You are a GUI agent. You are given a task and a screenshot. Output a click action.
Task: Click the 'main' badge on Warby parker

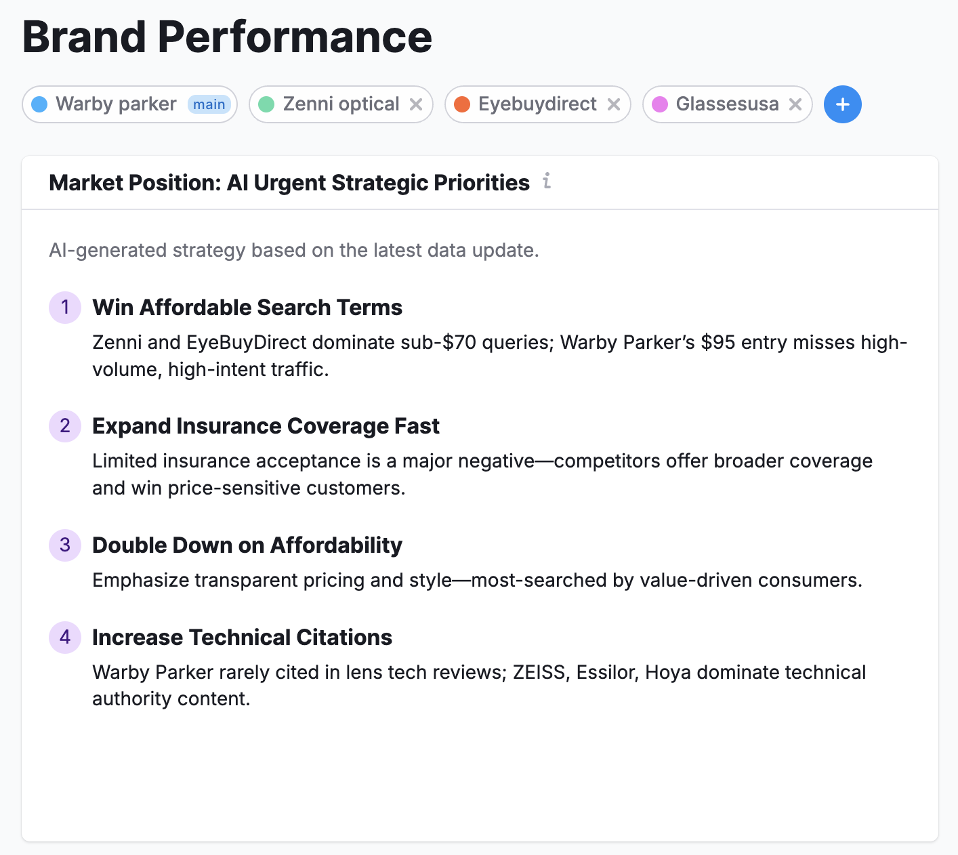[x=209, y=104]
